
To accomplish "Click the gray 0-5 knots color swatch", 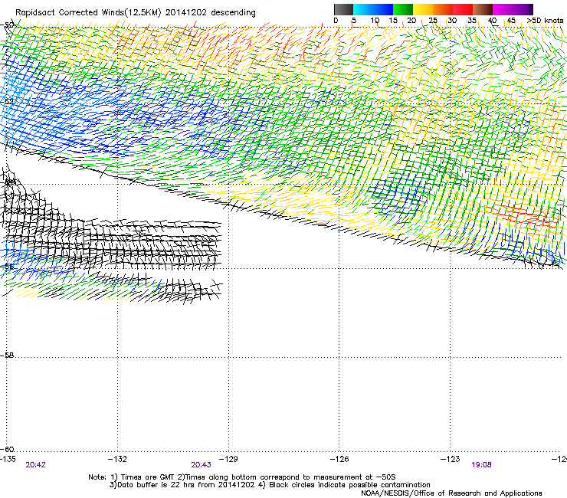I will coord(343,9).
